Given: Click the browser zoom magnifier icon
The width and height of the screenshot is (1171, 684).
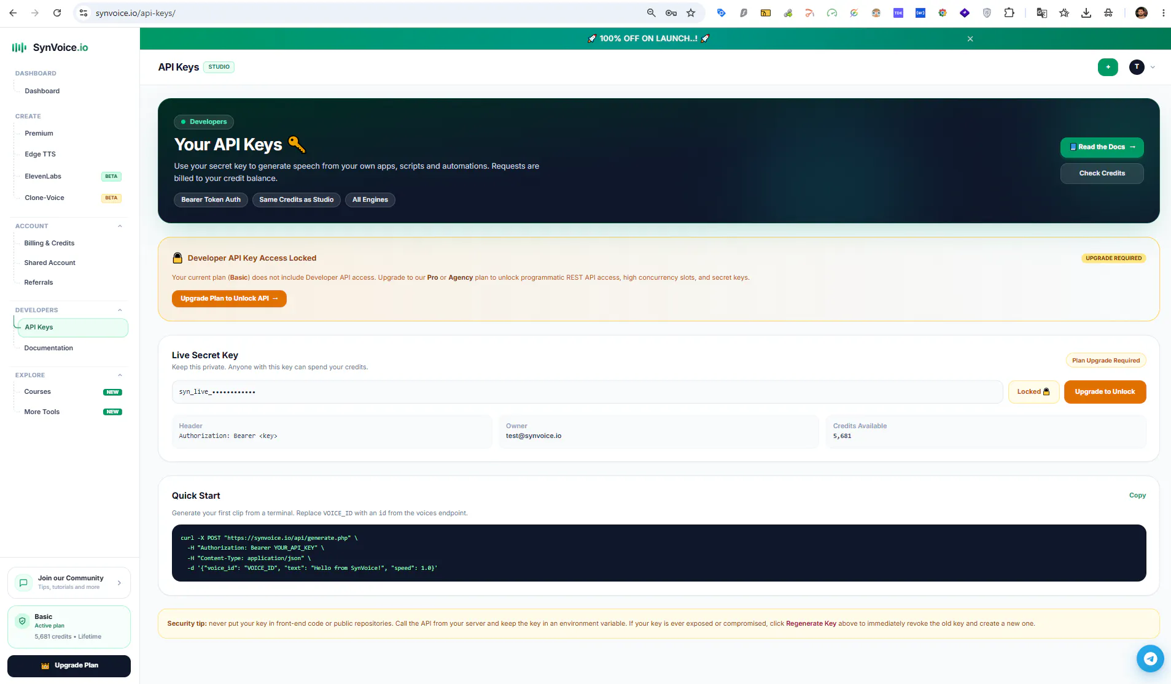Looking at the screenshot, I should pos(651,13).
